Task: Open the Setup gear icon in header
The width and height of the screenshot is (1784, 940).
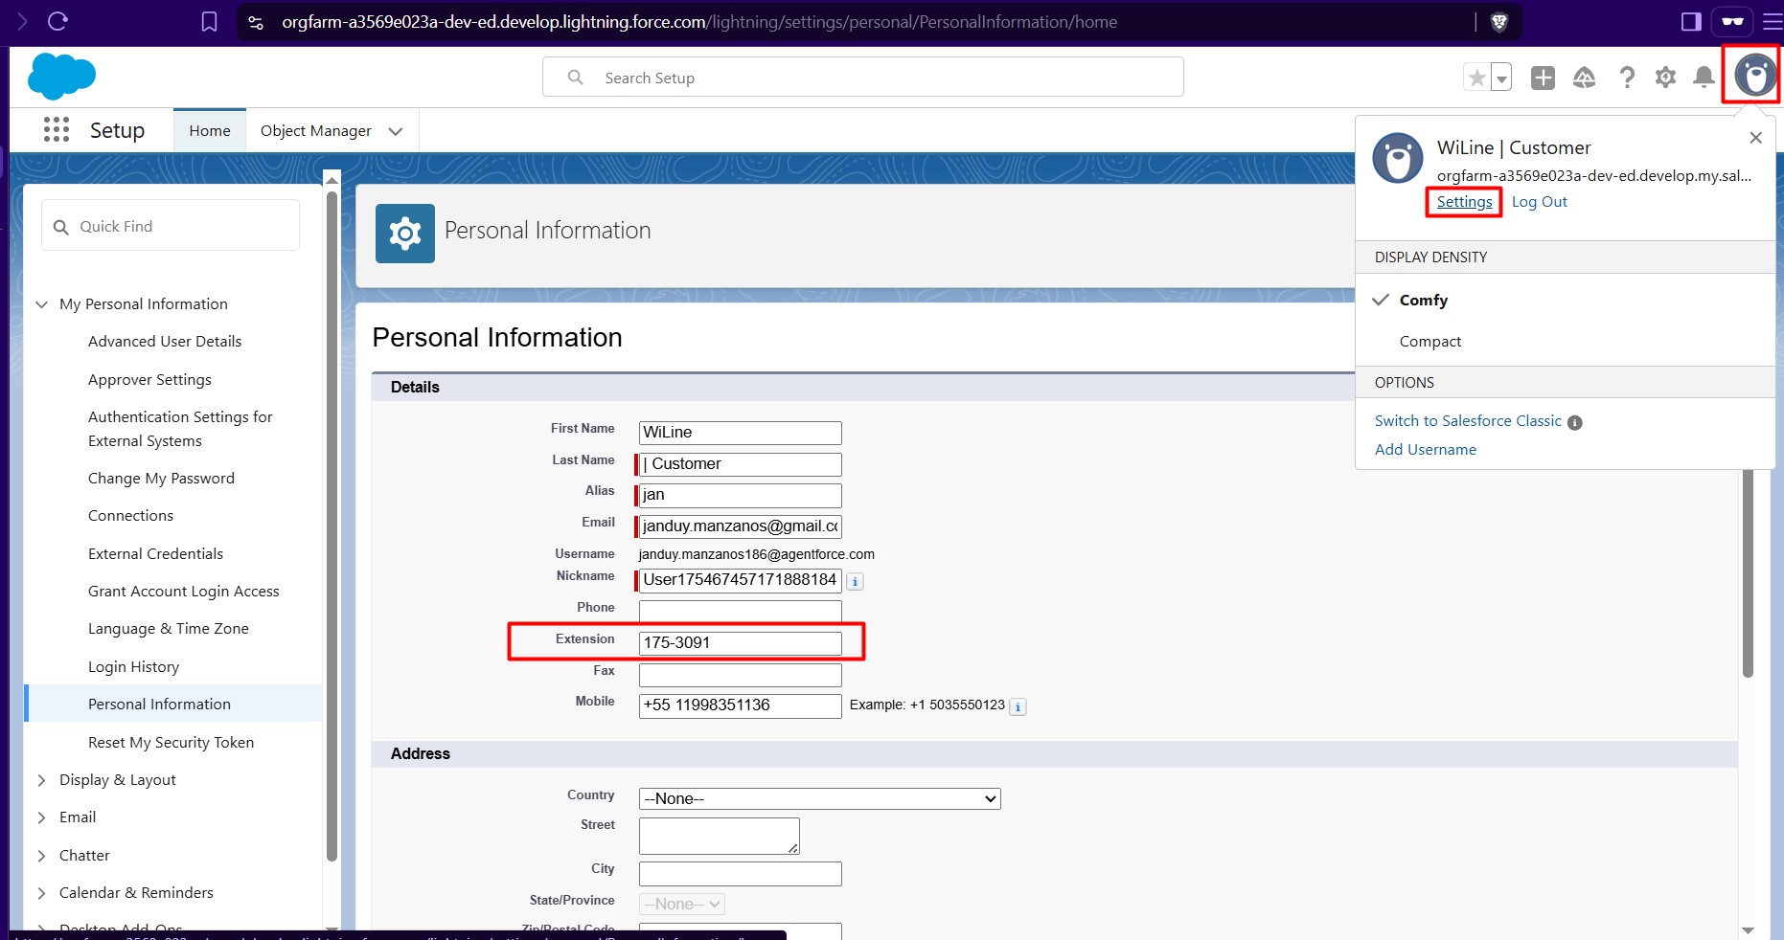Action: pyautogui.click(x=1665, y=78)
